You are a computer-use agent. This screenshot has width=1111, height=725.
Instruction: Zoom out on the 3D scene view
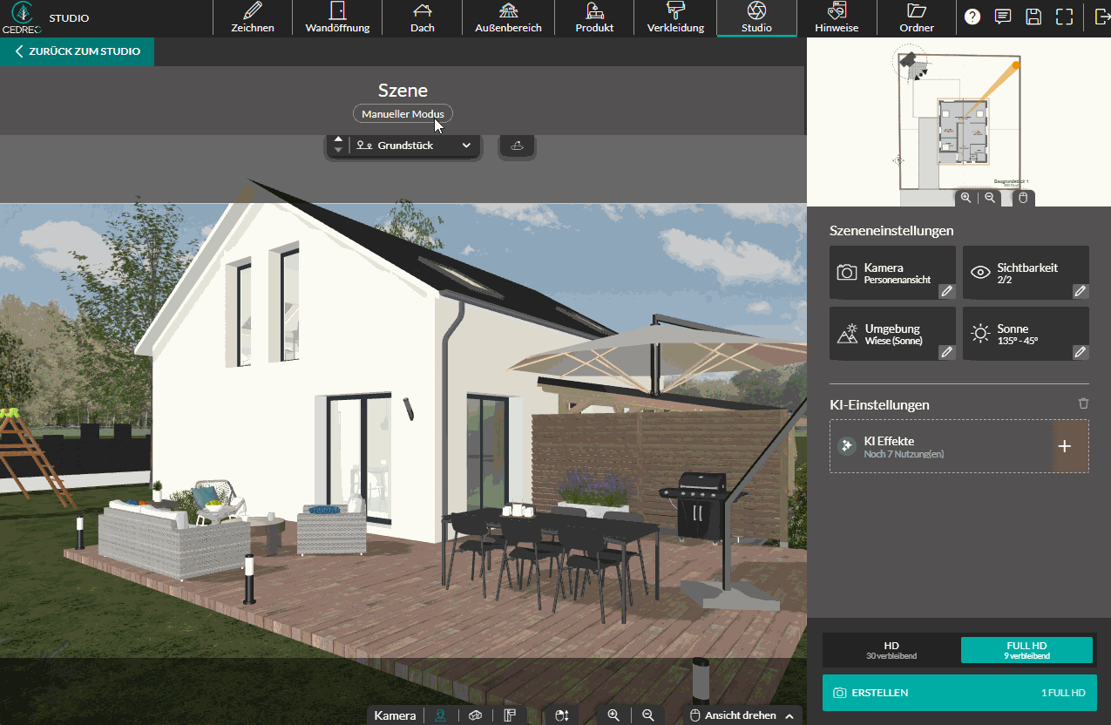647,715
